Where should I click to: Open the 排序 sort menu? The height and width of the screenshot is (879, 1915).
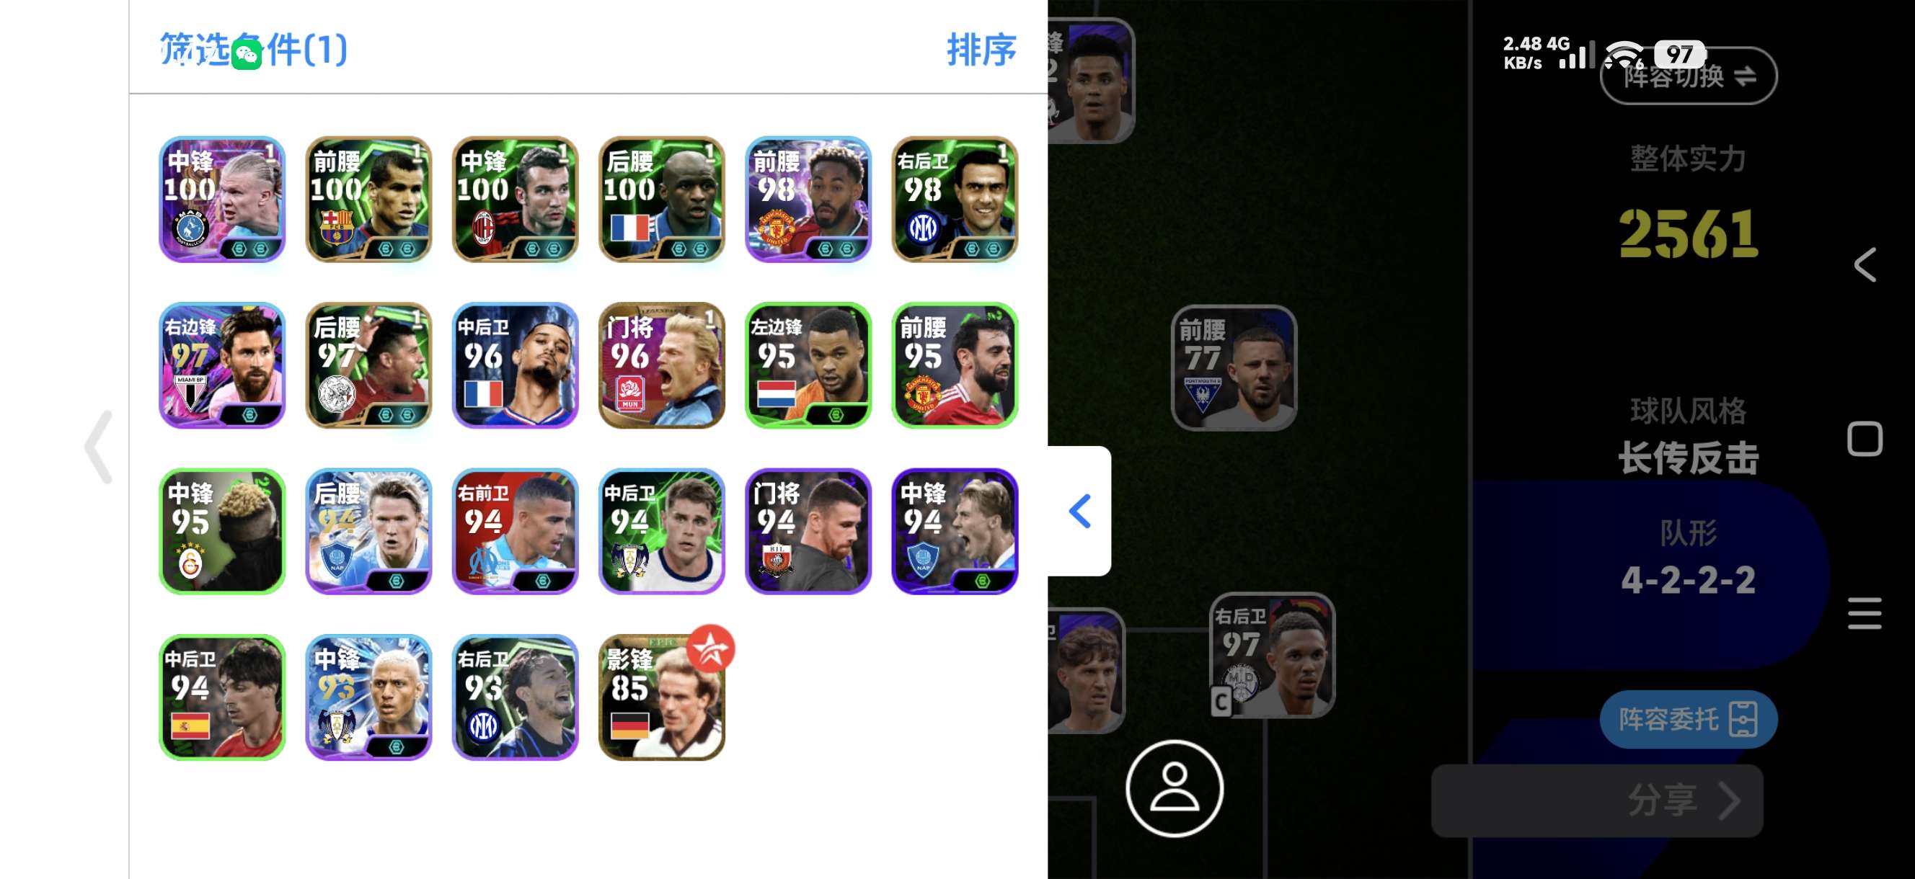(x=981, y=50)
